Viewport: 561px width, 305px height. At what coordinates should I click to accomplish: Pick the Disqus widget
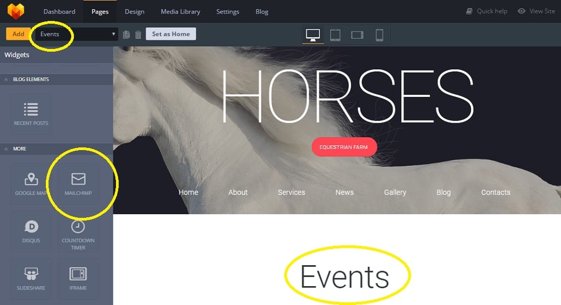31,231
